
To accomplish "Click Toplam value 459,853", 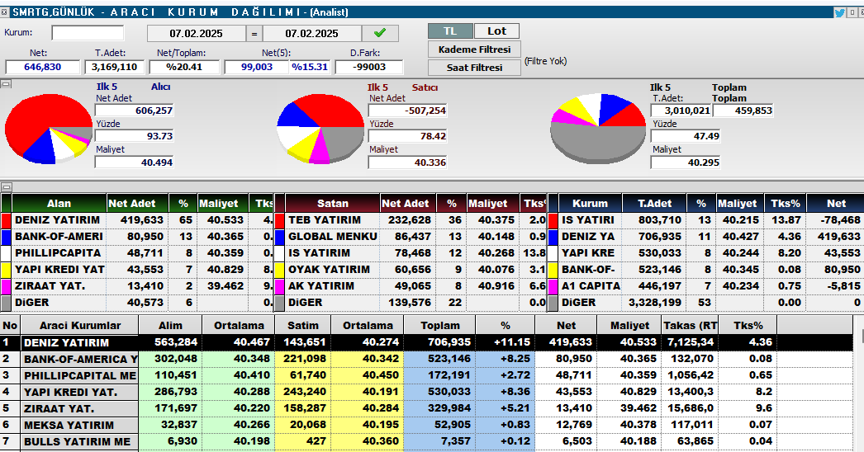I will click(743, 111).
